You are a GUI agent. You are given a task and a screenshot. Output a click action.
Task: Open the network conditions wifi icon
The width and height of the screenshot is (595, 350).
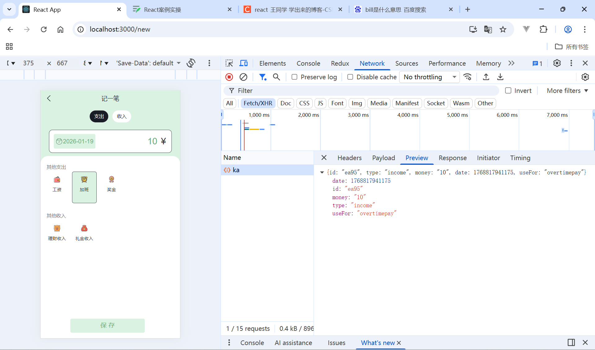coord(467,77)
